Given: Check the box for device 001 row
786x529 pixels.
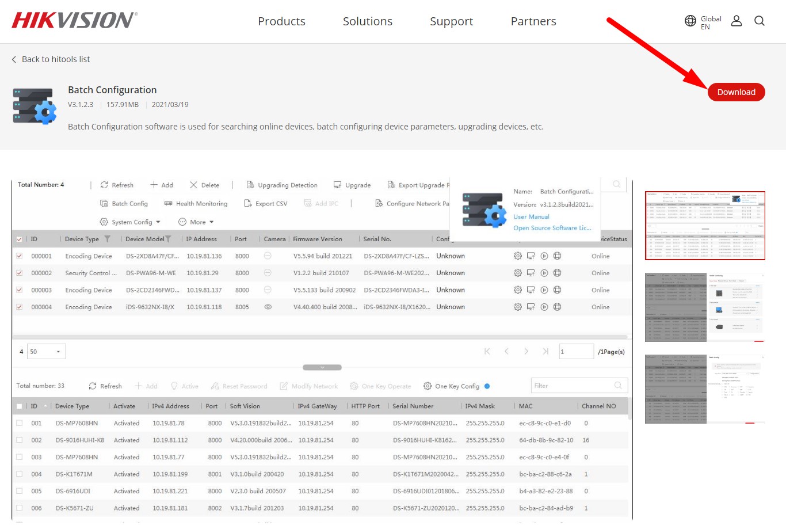Looking at the screenshot, I should [x=20, y=423].
